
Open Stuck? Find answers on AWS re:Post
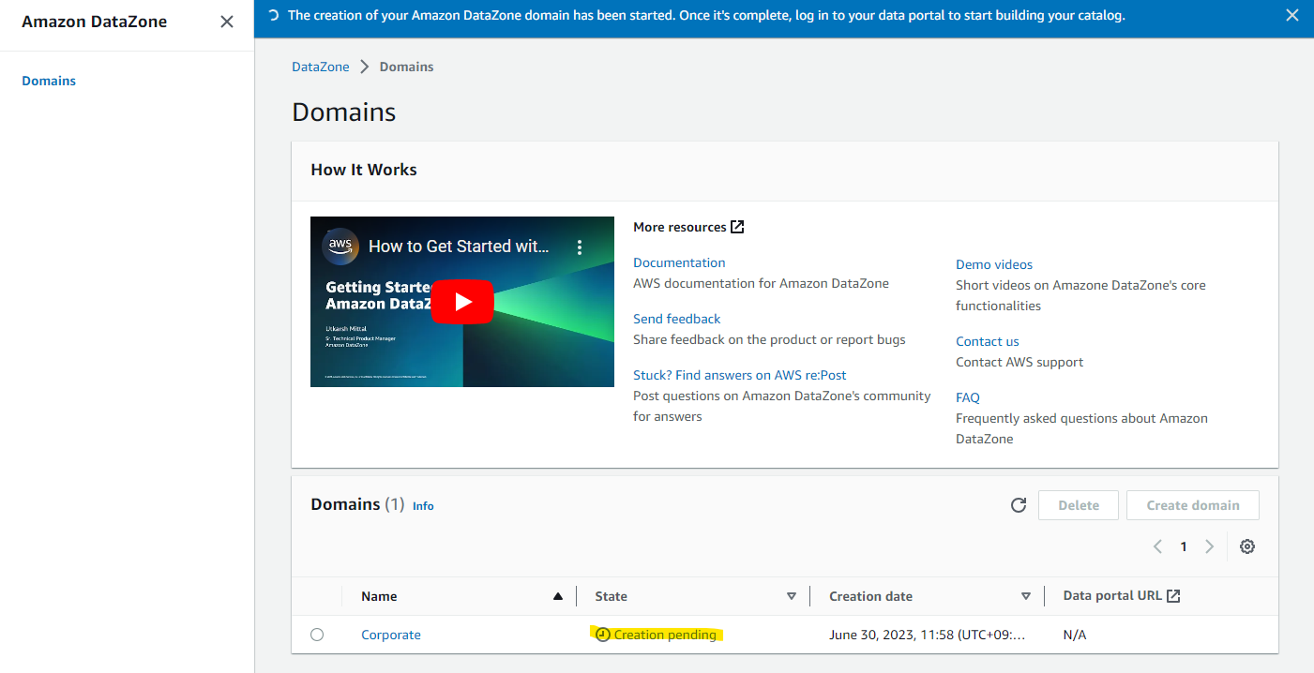click(740, 375)
